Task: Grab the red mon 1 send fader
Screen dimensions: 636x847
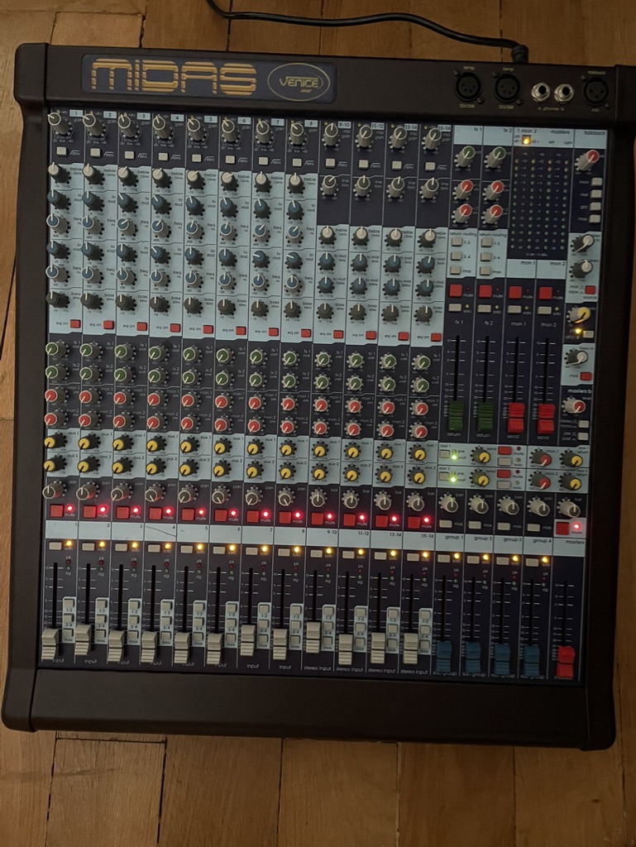Action: pyautogui.click(x=516, y=419)
